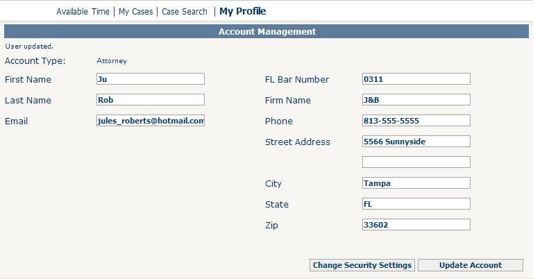This screenshot has height=279, width=533.
Task: Click the Phone number field
Action: pyautogui.click(x=416, y=121)
